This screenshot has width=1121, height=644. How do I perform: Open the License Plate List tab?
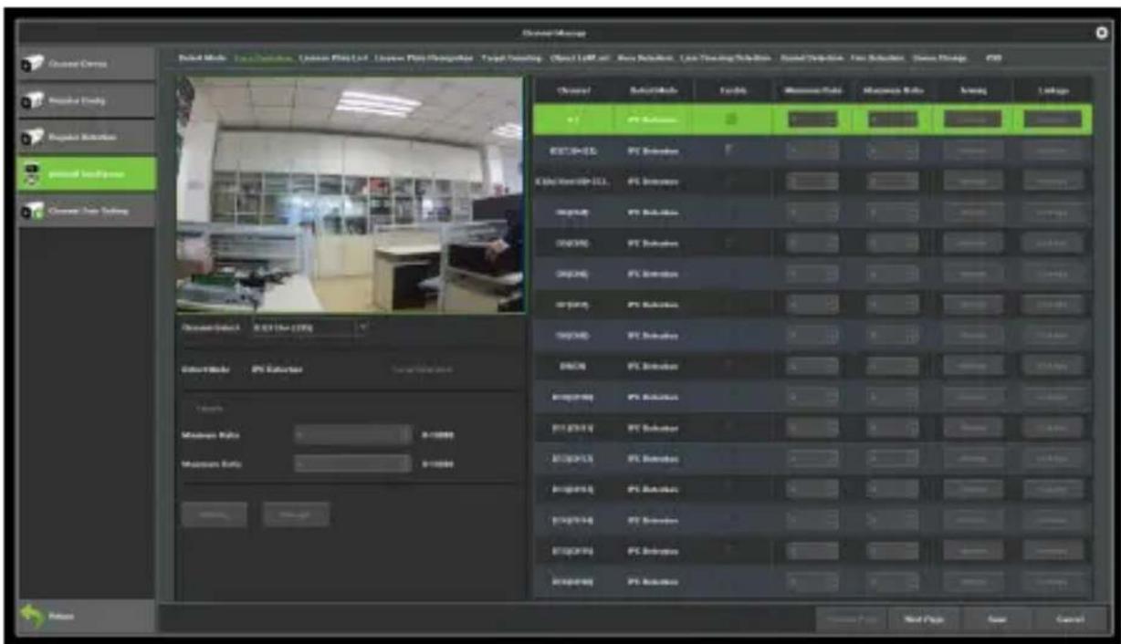pos(333,58)
